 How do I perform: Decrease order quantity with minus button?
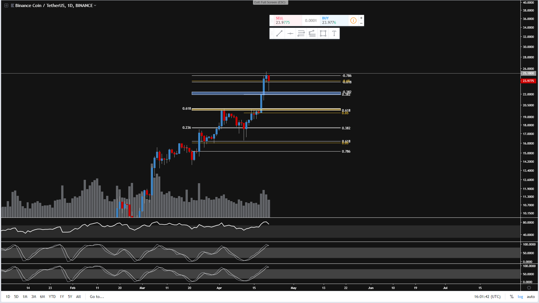click(x=361, y=23)
